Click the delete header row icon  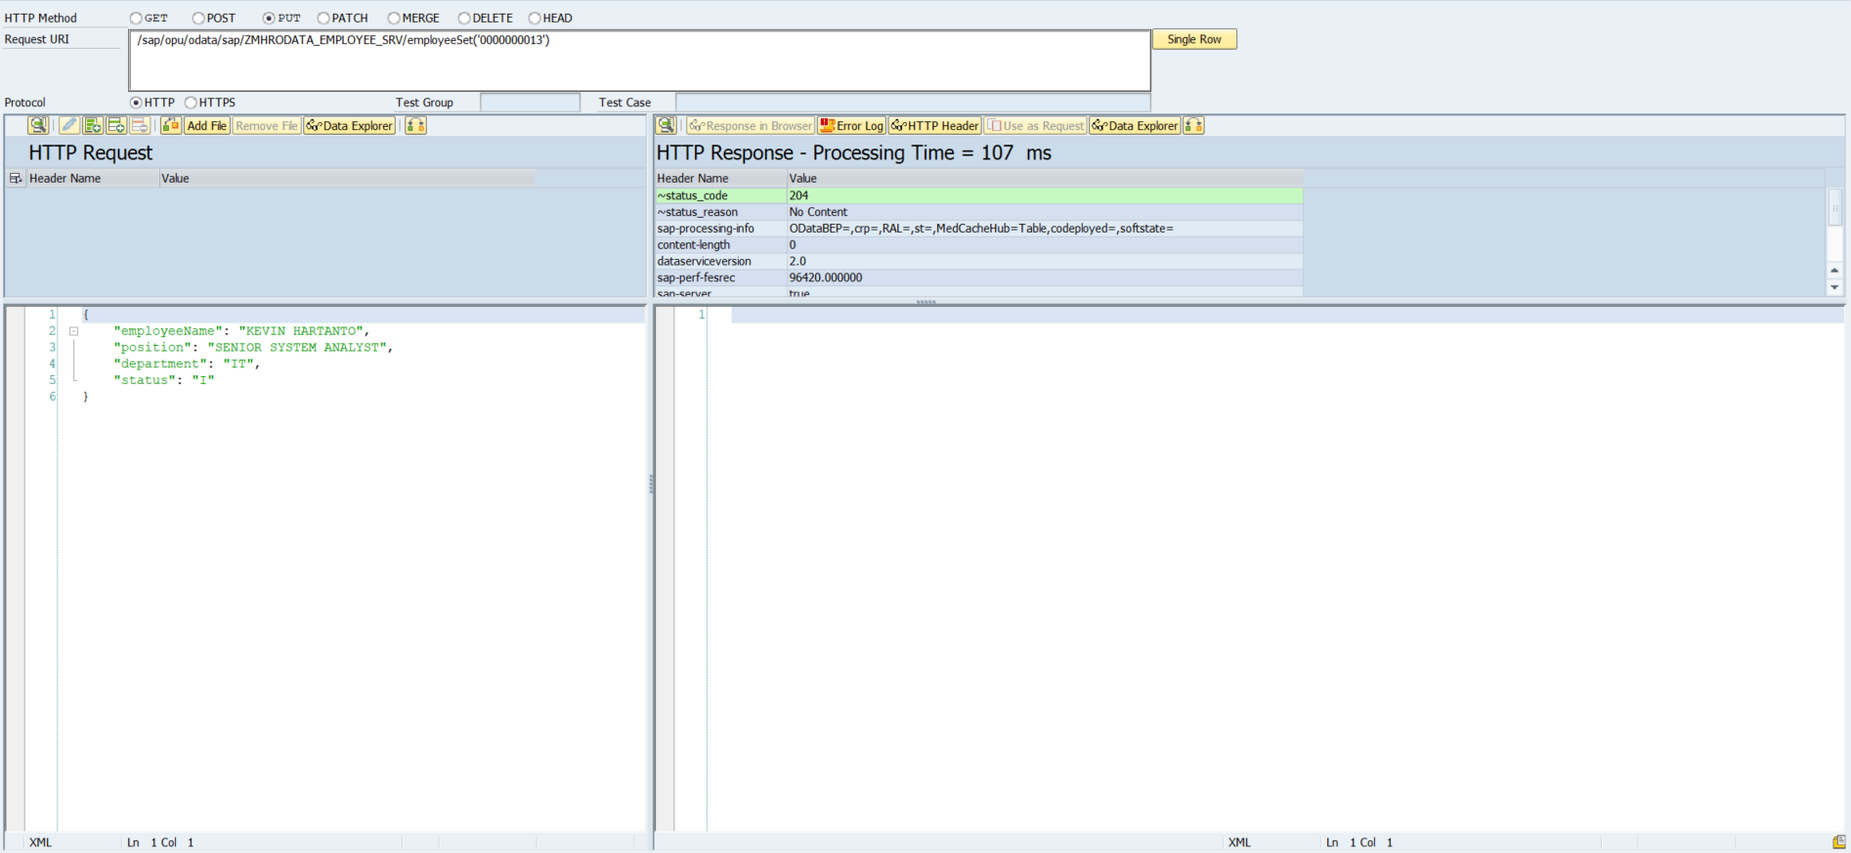[140, 125]
